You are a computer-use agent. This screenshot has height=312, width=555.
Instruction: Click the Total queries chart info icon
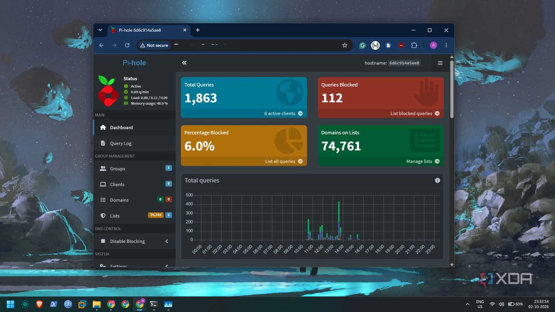pos(437,180)
